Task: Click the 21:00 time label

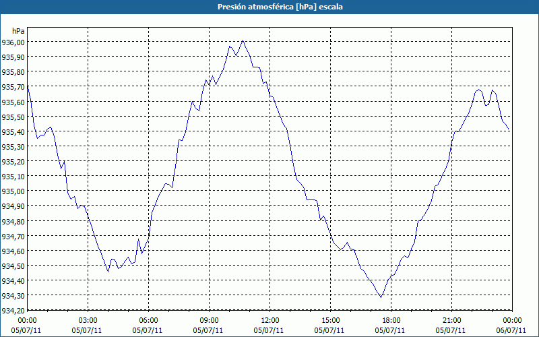Action: (x=451, y=321)
